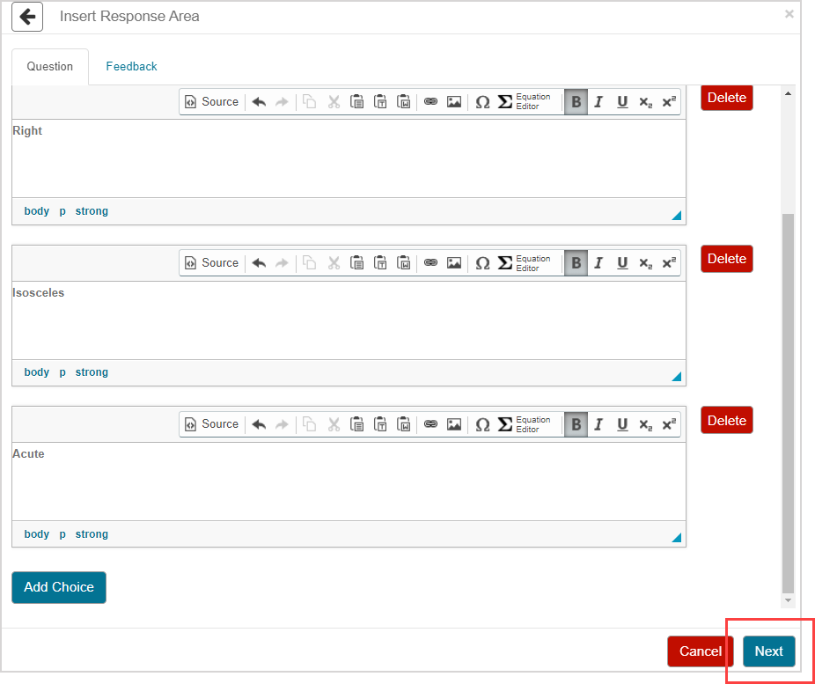Image resolution: width=815 pixels, height=684 pixels.
Task: Delete the Isosceles choice
Action: (x=726, y=259)
